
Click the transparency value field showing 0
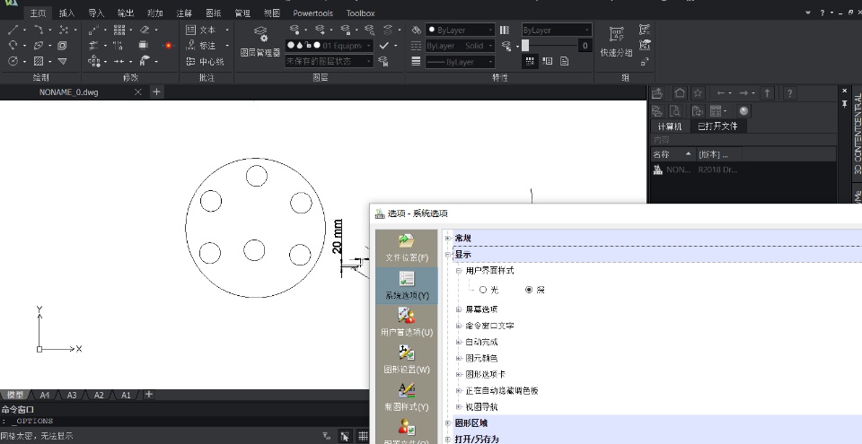tap(585, 46)
